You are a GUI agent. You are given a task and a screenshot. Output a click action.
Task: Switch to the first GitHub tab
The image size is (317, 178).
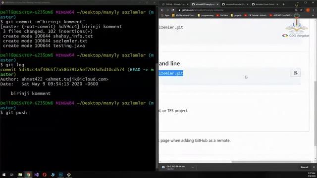175,4
